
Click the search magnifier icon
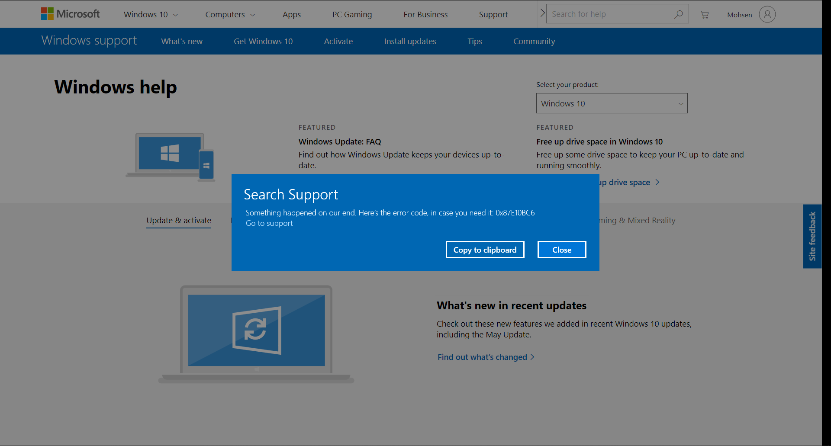(x=678, y=14)
